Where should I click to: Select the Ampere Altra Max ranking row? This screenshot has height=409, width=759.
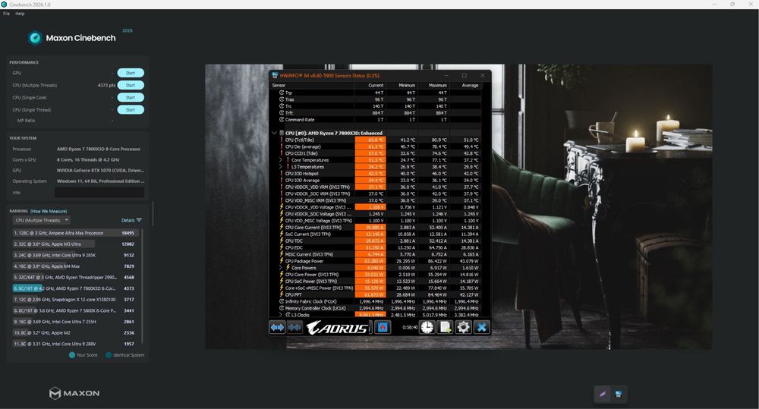point(75,233)
